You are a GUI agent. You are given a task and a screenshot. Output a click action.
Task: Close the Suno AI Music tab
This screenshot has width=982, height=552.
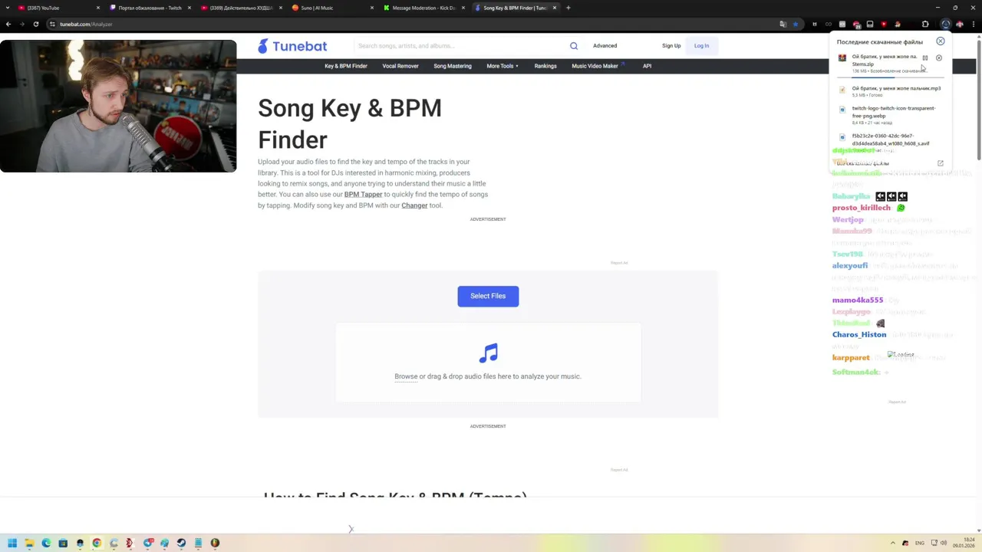[x=372, y=8]
